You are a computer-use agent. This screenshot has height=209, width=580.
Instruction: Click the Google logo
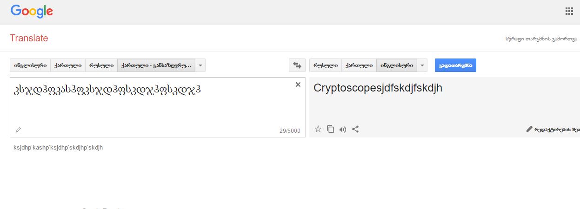31,12
